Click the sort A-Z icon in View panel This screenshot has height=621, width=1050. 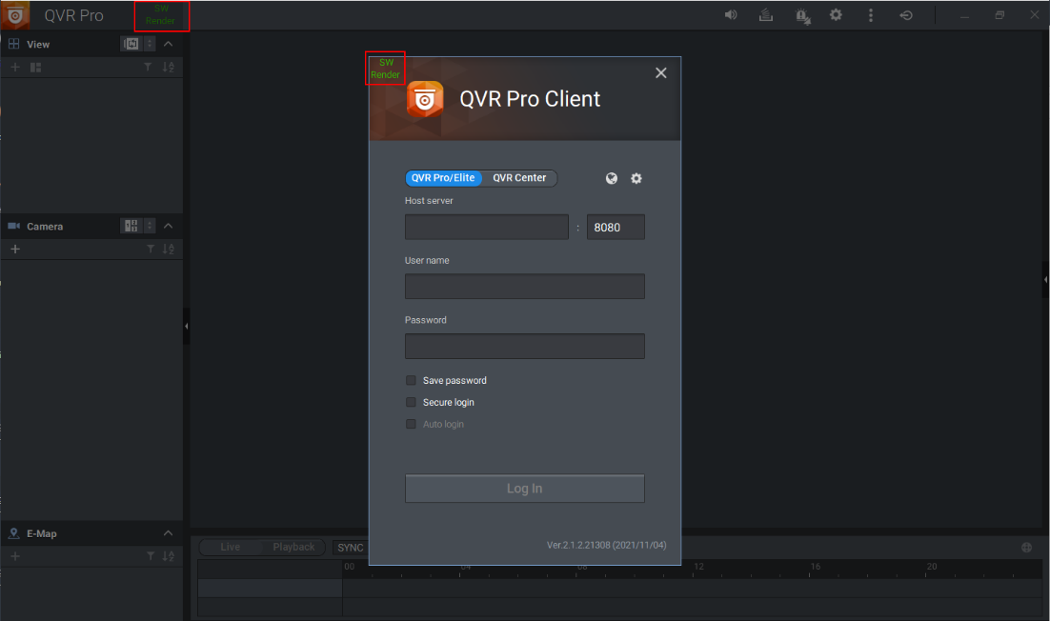pos(169,67)
